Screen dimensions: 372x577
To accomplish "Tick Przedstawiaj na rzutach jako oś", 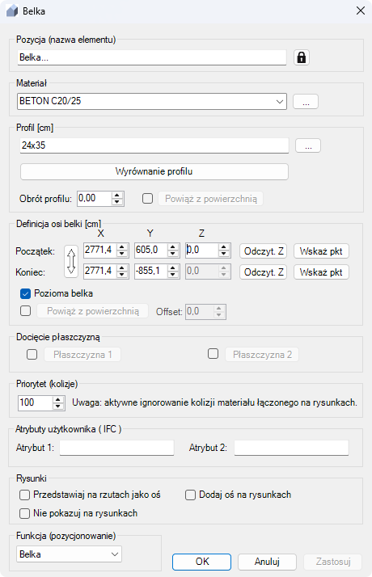I will point(25,495).
